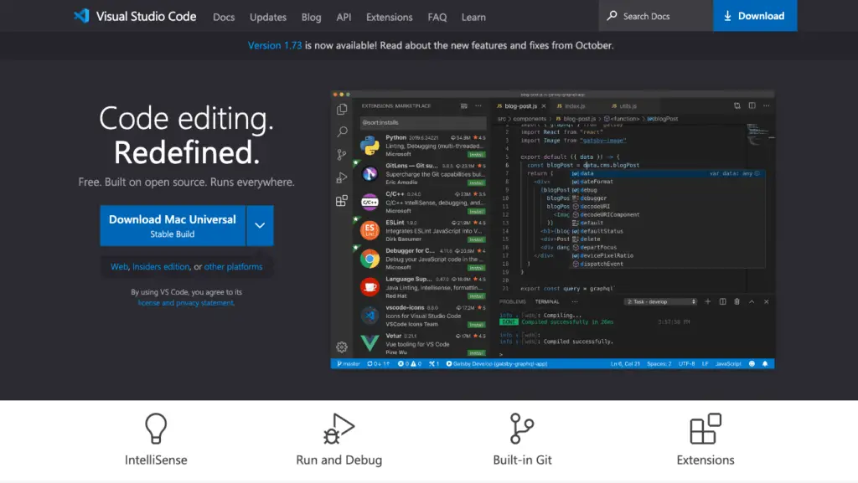Follow the other platforms link
Screen dimensions: 858x483
[233, 267]
